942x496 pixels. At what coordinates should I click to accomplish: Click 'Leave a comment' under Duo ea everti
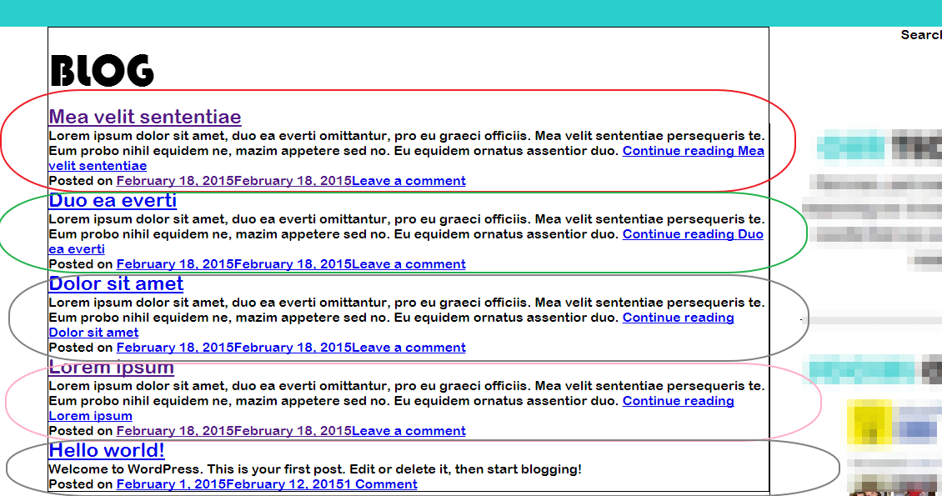point(408,264)
